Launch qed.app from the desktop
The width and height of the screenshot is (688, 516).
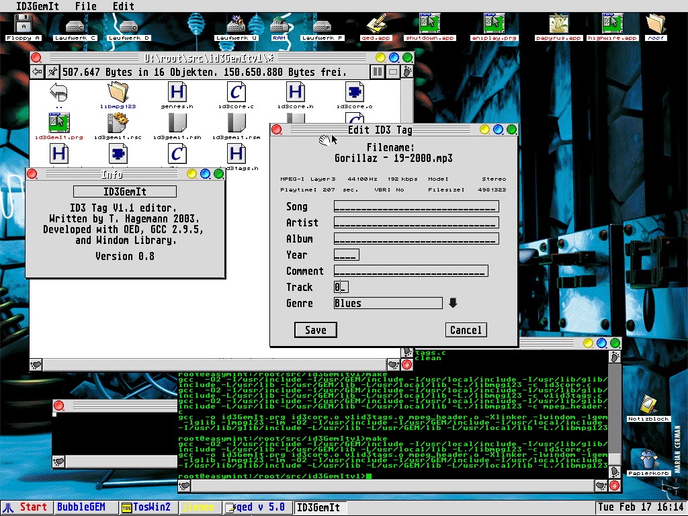coord(376,27)
